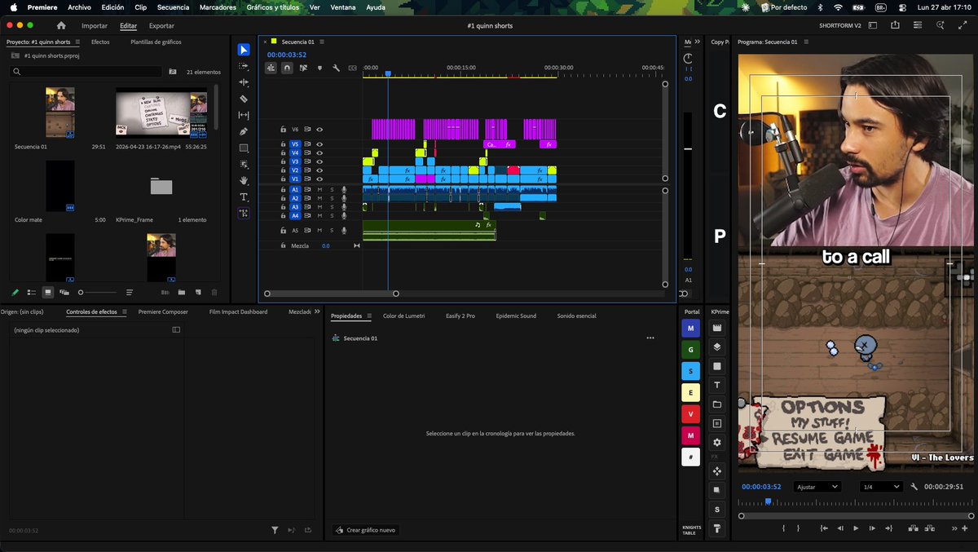Image resolution: width=978 pixels, height=552 pixels.
Task: Select the Slip tool
Action: click(x=244, y=115)
